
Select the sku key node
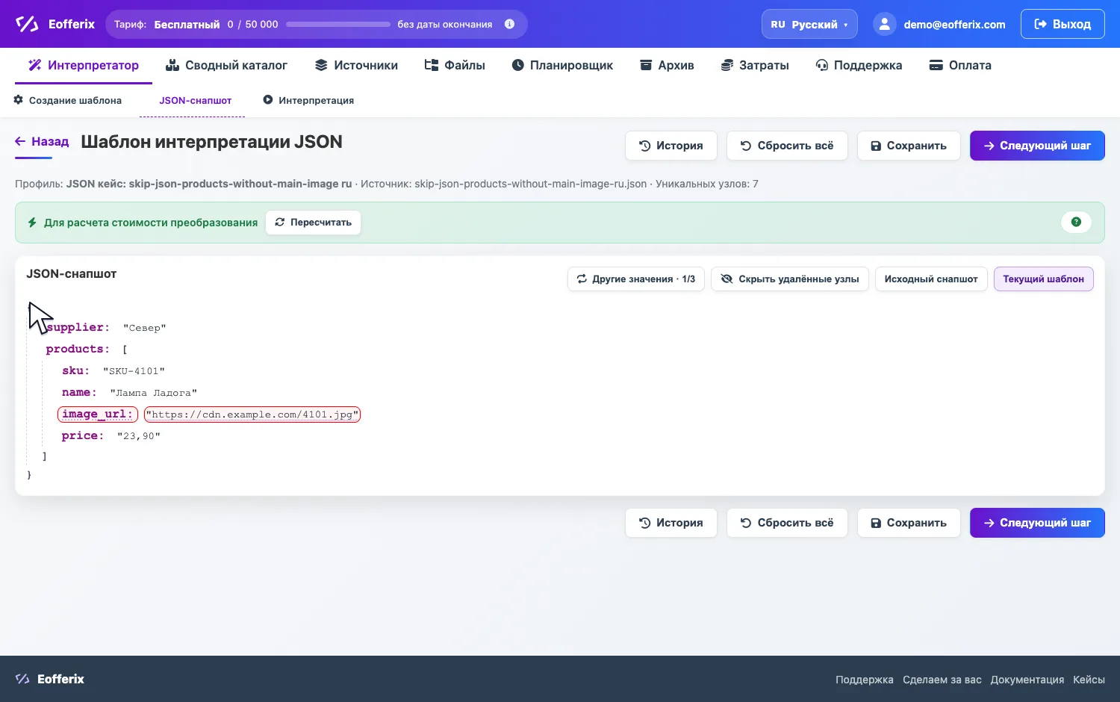75,370
